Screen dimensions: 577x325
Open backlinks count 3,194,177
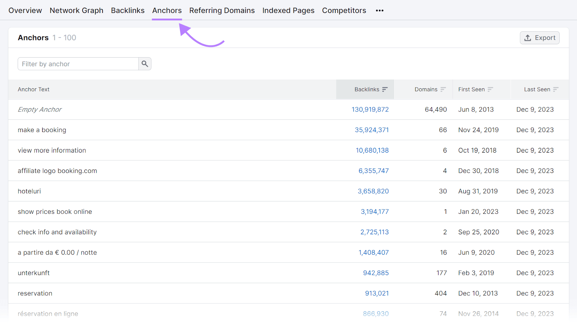pyautogui.click(x=375, y=212)
